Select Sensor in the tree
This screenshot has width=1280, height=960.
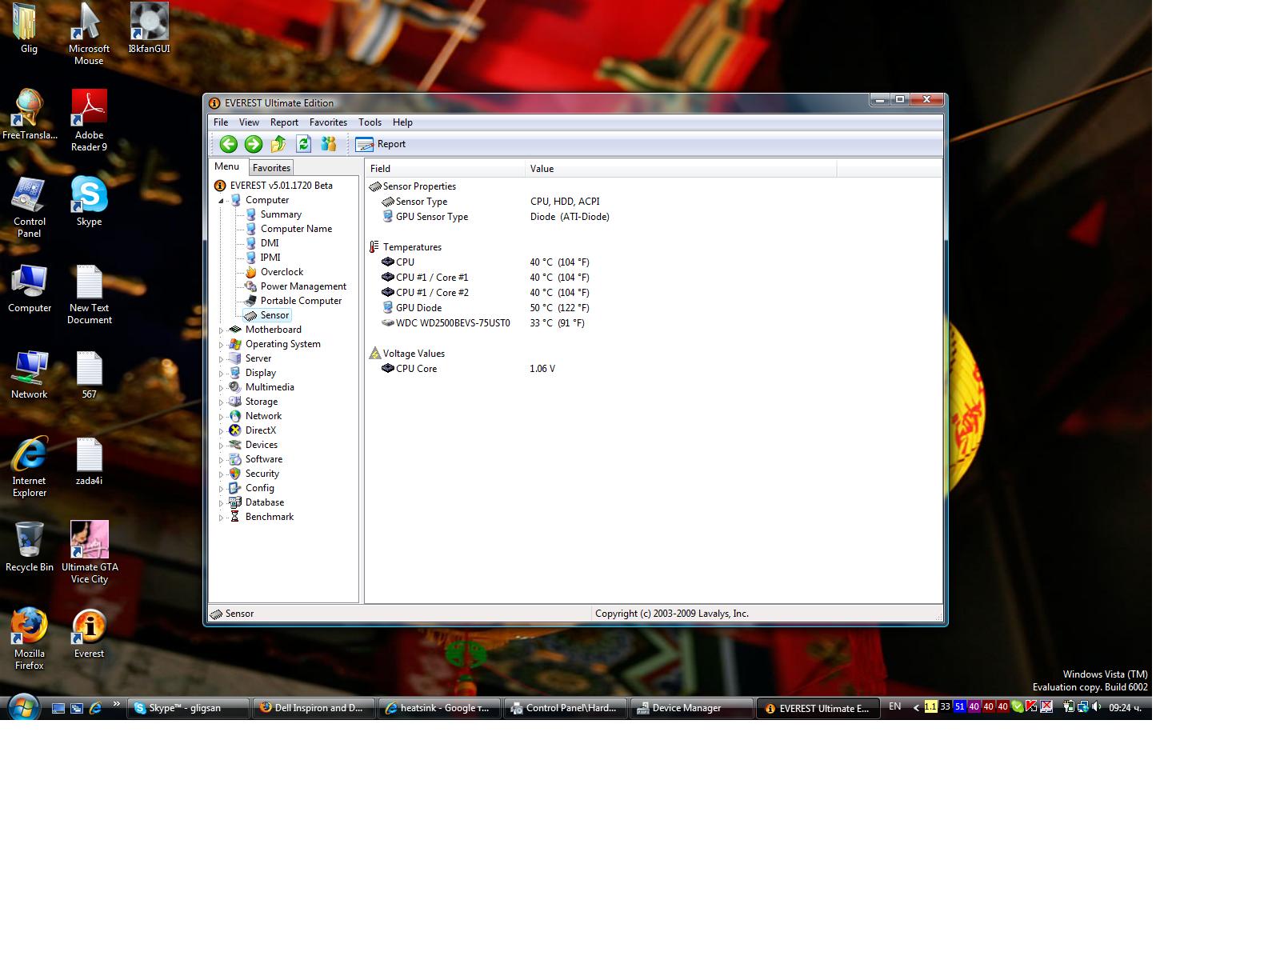(274, 315)
